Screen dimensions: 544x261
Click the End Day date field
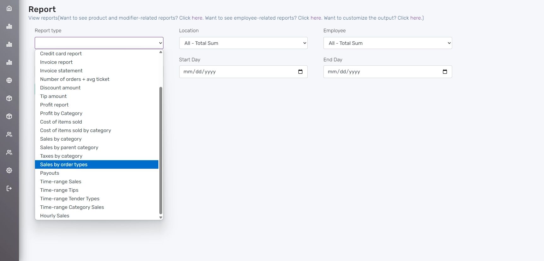coord(387,72)
